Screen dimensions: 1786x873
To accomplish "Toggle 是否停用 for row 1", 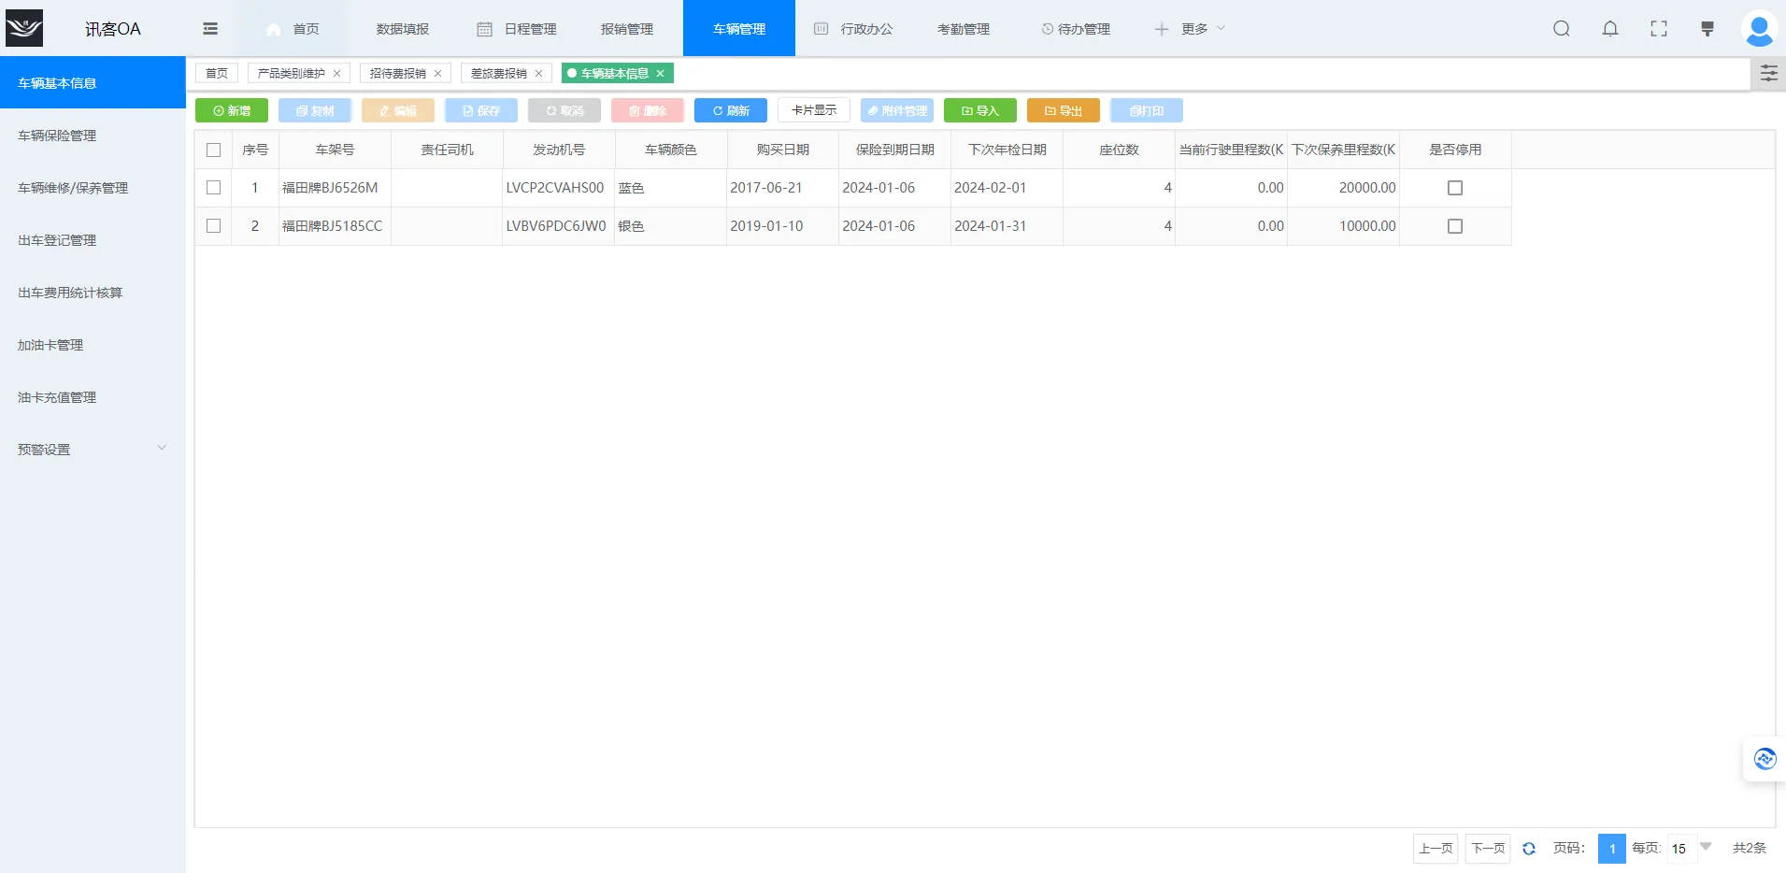I will tap(1455, 188).
